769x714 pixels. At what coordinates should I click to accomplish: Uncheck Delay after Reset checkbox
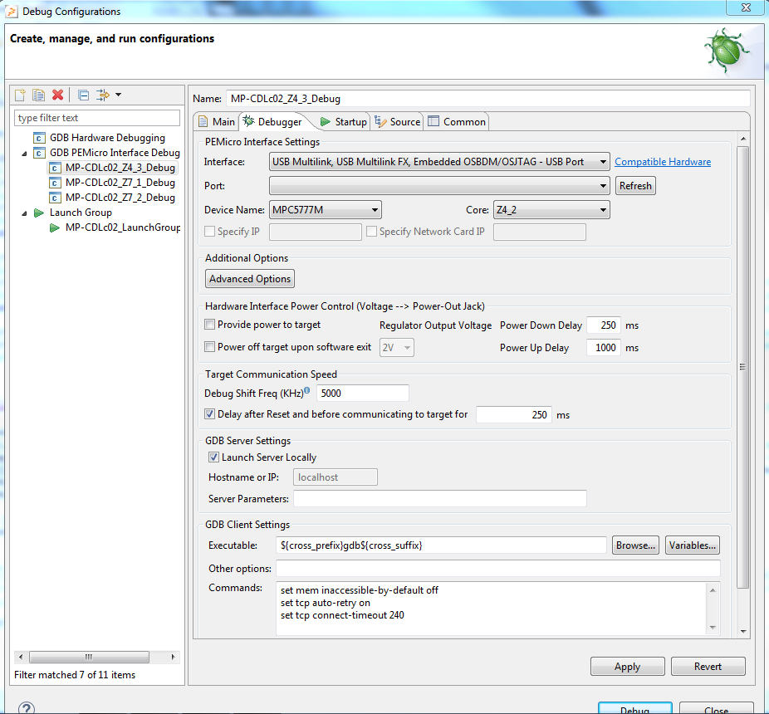click(210, 414)
